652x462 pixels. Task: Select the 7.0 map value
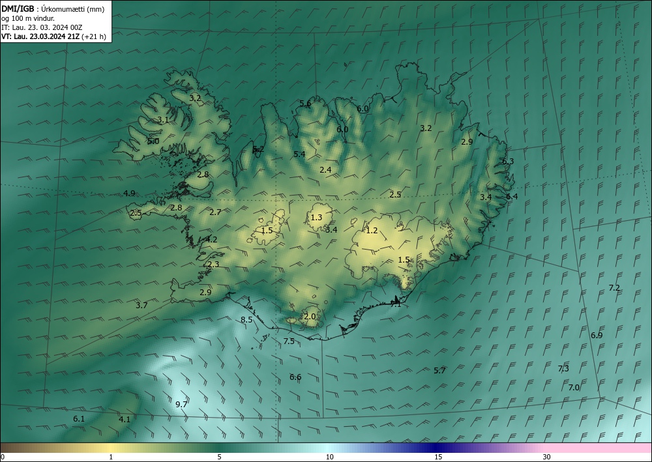574,387
